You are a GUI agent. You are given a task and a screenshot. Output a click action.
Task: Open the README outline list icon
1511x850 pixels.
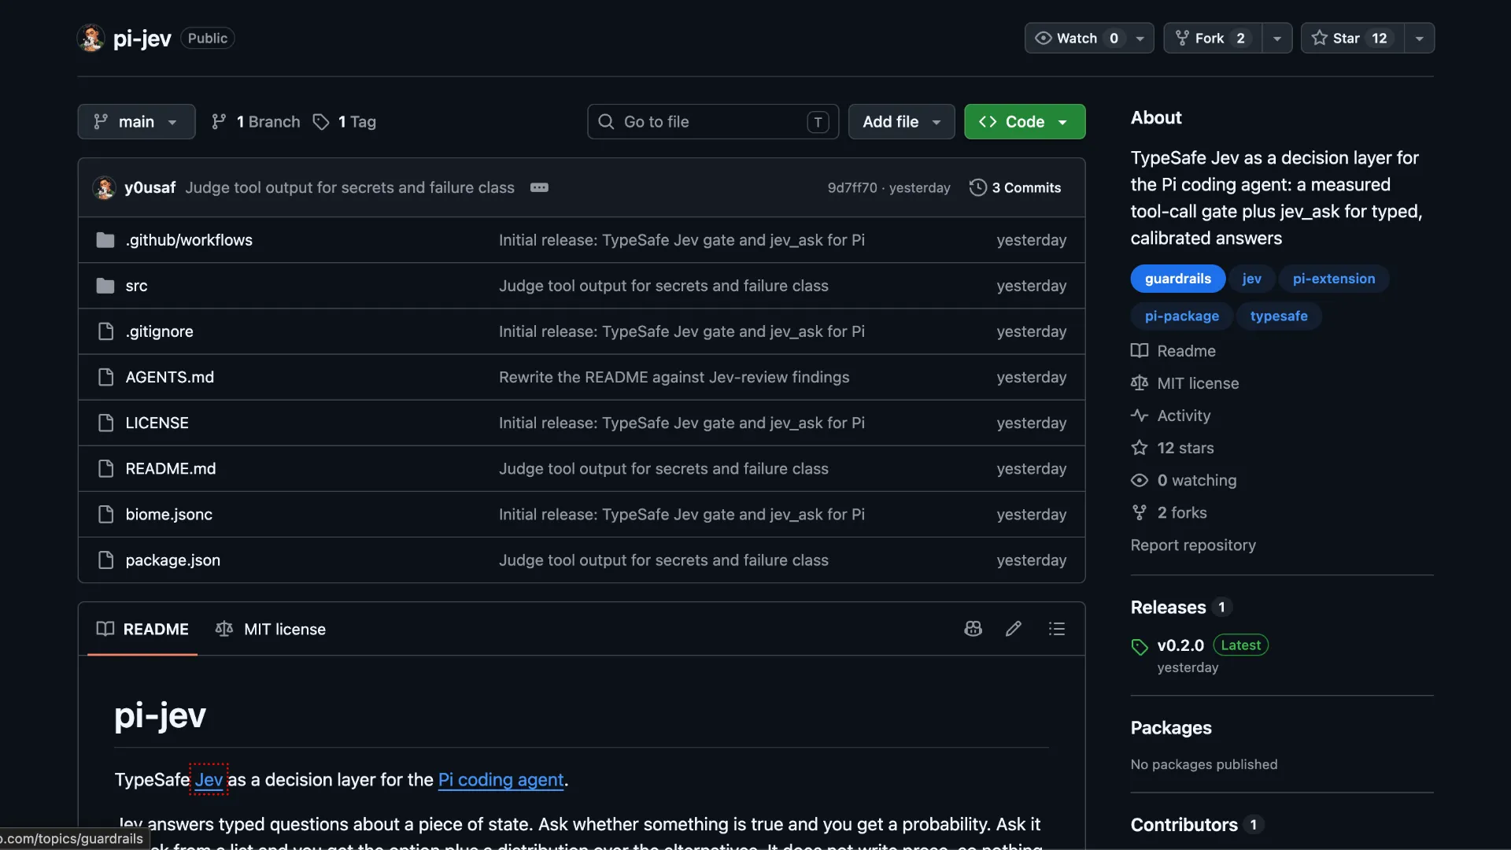[x=1056, y=629]
